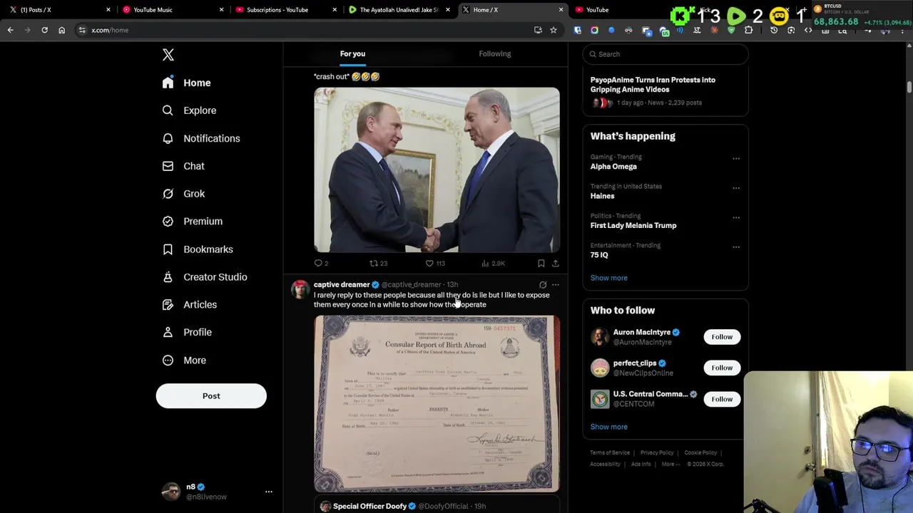913x513 pixels.
Task: Show more under What's happening
Action: click(609, 278)
